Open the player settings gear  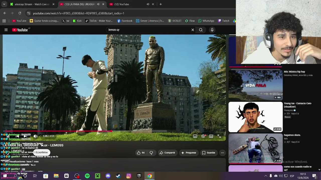(x=203, y=136)
